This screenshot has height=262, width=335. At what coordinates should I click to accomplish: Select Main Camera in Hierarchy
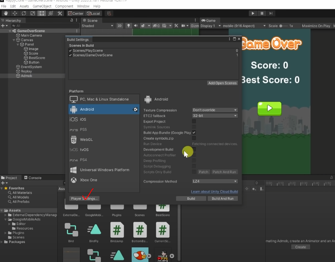pos(31,35)
